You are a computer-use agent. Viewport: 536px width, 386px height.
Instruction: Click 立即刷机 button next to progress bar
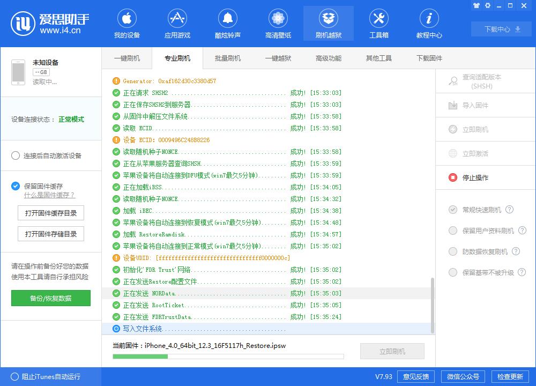pyautogui.click(x=392, y=351)
